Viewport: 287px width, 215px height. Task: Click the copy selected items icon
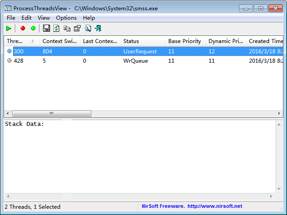coord(67,28)
